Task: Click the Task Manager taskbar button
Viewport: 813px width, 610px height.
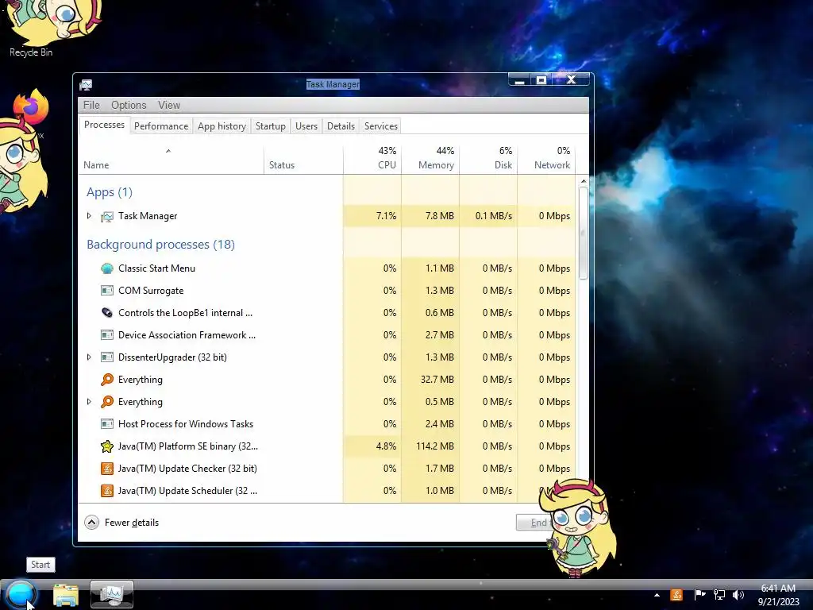Action: pos(111,594)
